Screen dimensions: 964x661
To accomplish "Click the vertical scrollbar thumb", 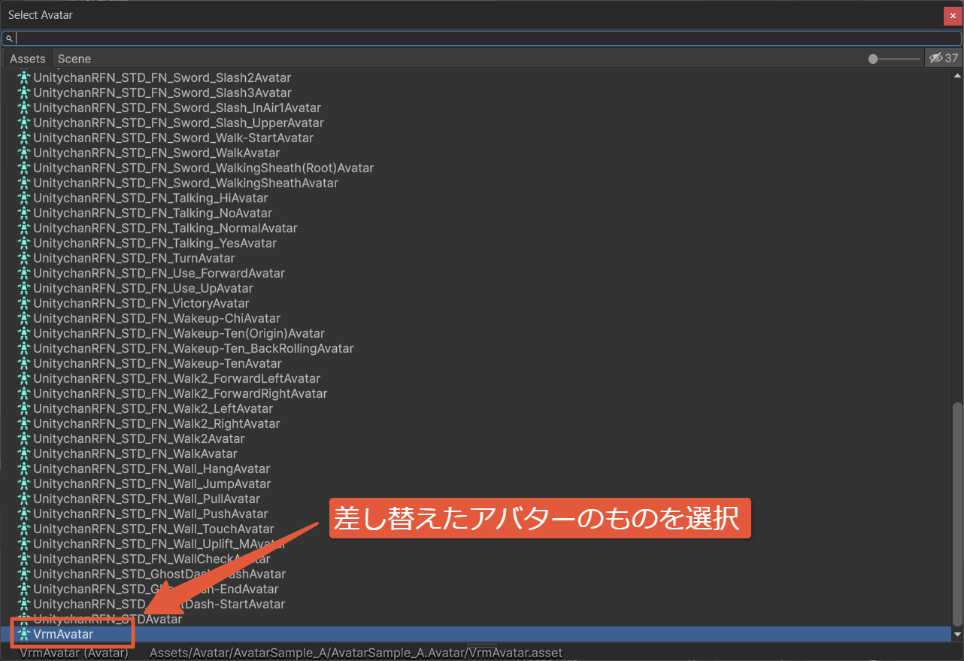I will [957, 513].
